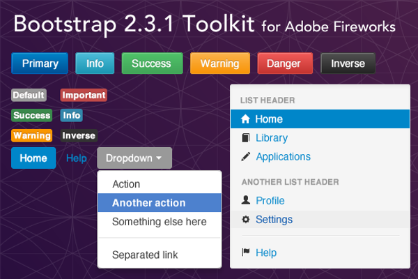Choose Separated link in the dropdown menu
The height and width of the screenshot is (279, 418).
(160, 255)
